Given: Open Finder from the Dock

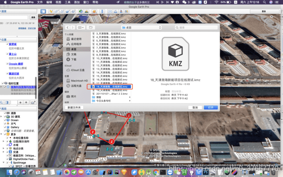Looking at the screenshot, I should pos(9,172).
